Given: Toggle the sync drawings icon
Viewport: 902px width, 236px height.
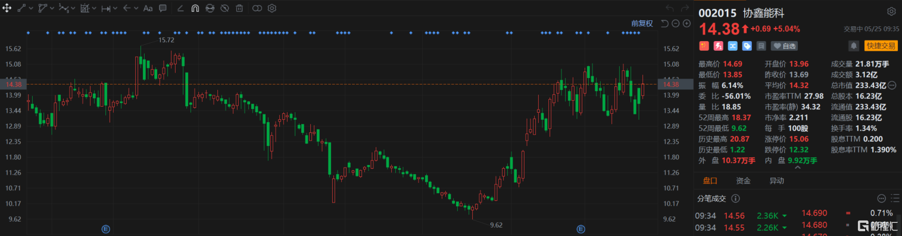Looking at the screenshot, I should 210,8.
